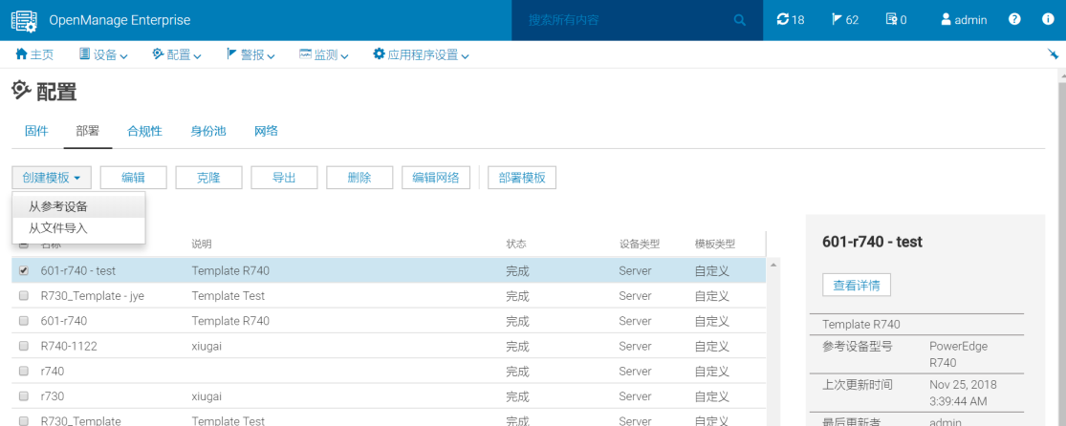Toggle the 创建模板 dropdown button
The image size is (1066, 426).
[52, 178]
